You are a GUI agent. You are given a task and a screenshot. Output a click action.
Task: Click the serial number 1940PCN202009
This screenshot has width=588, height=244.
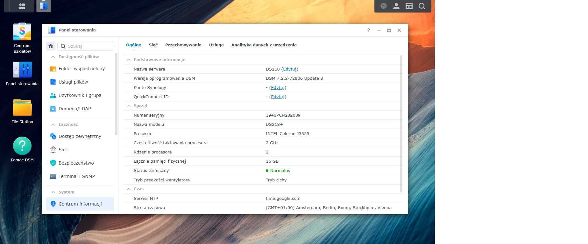283,115
